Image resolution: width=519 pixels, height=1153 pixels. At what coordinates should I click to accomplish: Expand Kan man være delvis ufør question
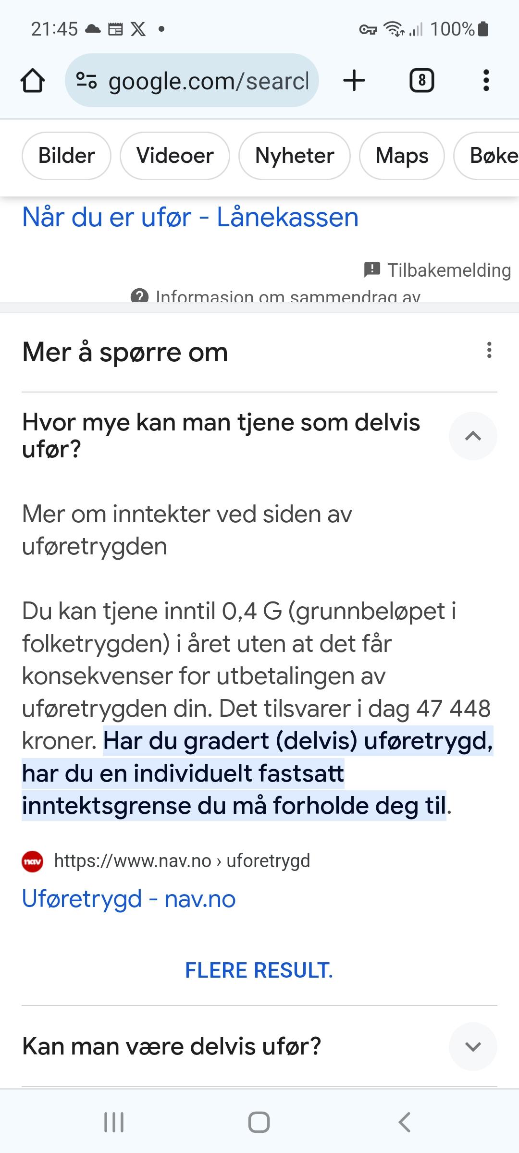pyautogui.click(x=473, y=1046)
